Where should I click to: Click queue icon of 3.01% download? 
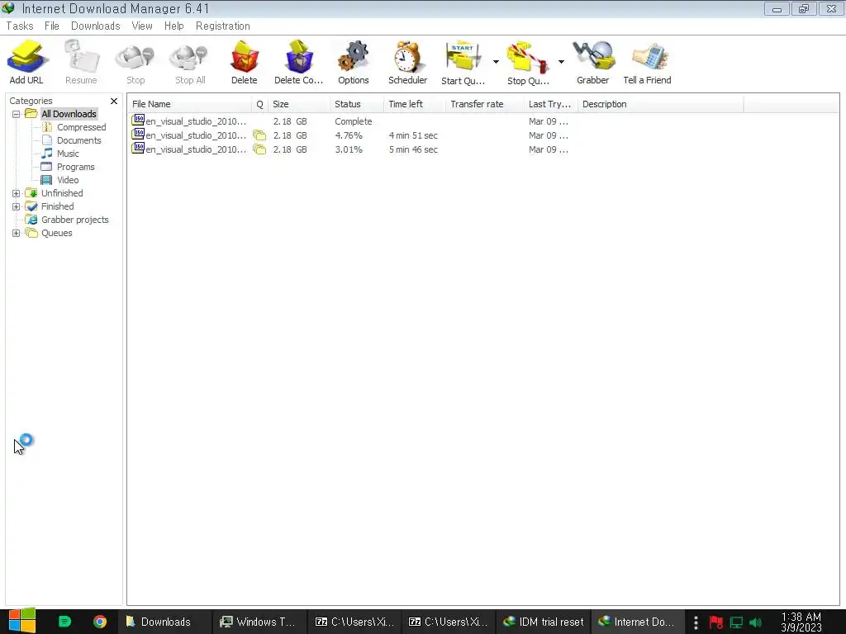259,149
